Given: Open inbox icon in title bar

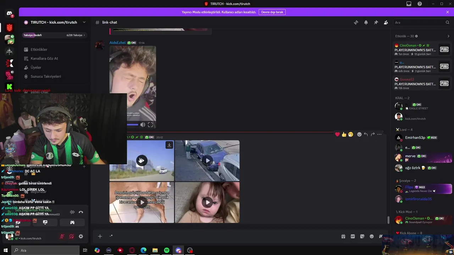Looking at the screenshot, I should click(409, 4).
